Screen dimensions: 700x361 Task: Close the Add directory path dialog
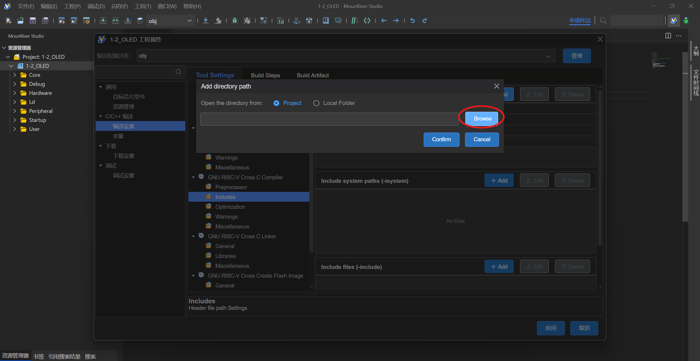tap(496, 86)
